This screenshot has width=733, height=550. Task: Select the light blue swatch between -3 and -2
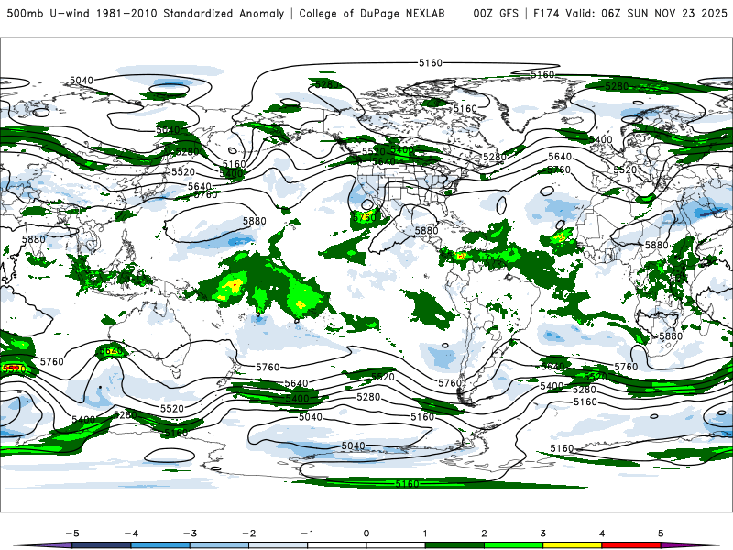pos(219,545)
